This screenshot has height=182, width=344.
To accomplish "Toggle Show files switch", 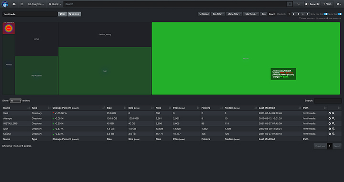I will tap(340, 14).
